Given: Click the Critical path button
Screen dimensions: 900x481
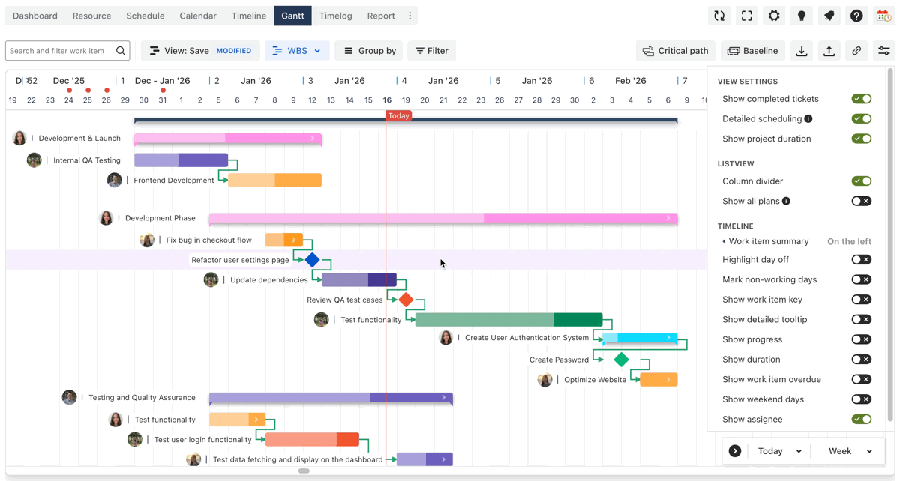Looking at the screenshot, I should coord(675,51).
